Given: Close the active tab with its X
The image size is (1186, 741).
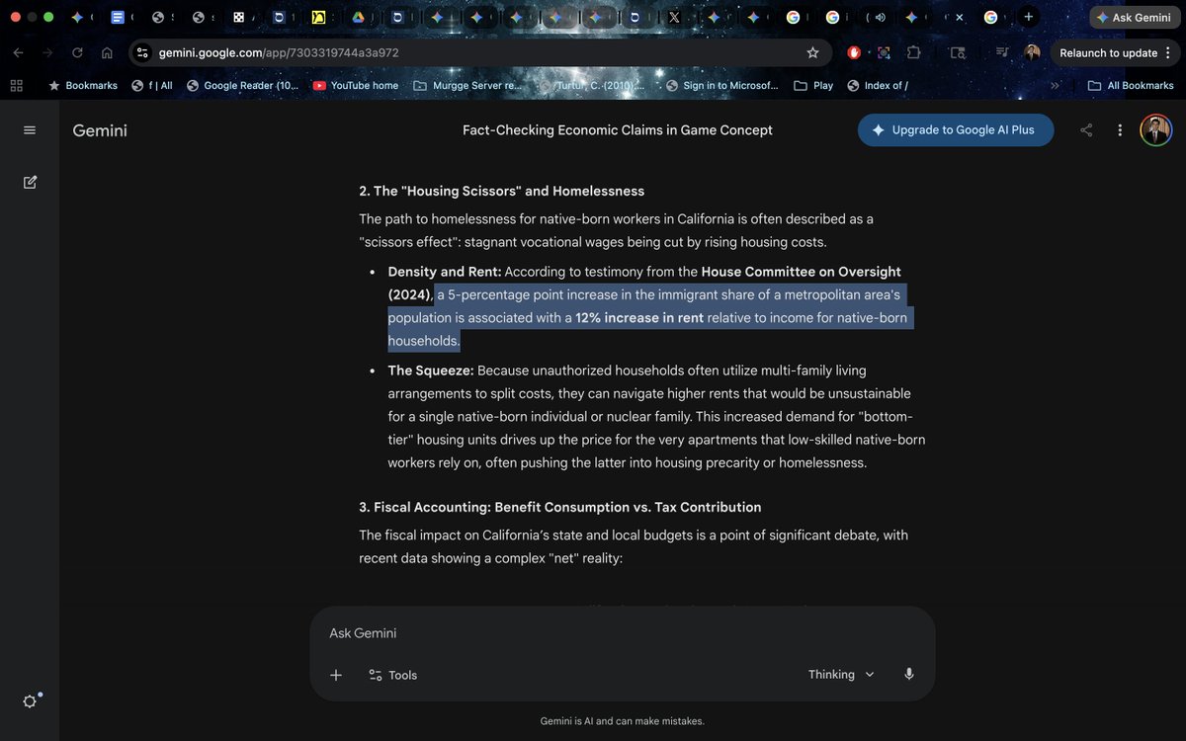Looking at the screenshot, I should 959,18.
